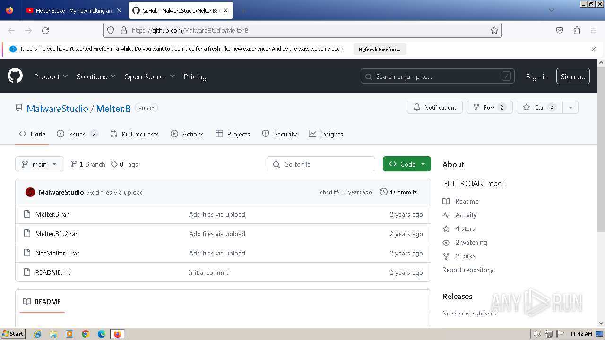Click the 1 Branch link
Image resolution: width=605 pixels, height=340 pixels.
point(88,164)
